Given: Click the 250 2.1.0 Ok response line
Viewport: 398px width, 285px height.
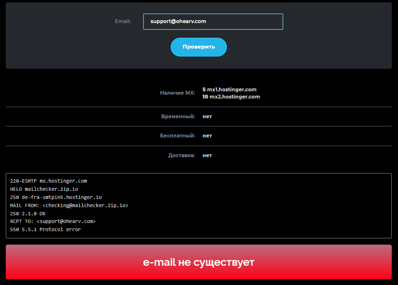Looking at the screenshot, I should [29, 213].
